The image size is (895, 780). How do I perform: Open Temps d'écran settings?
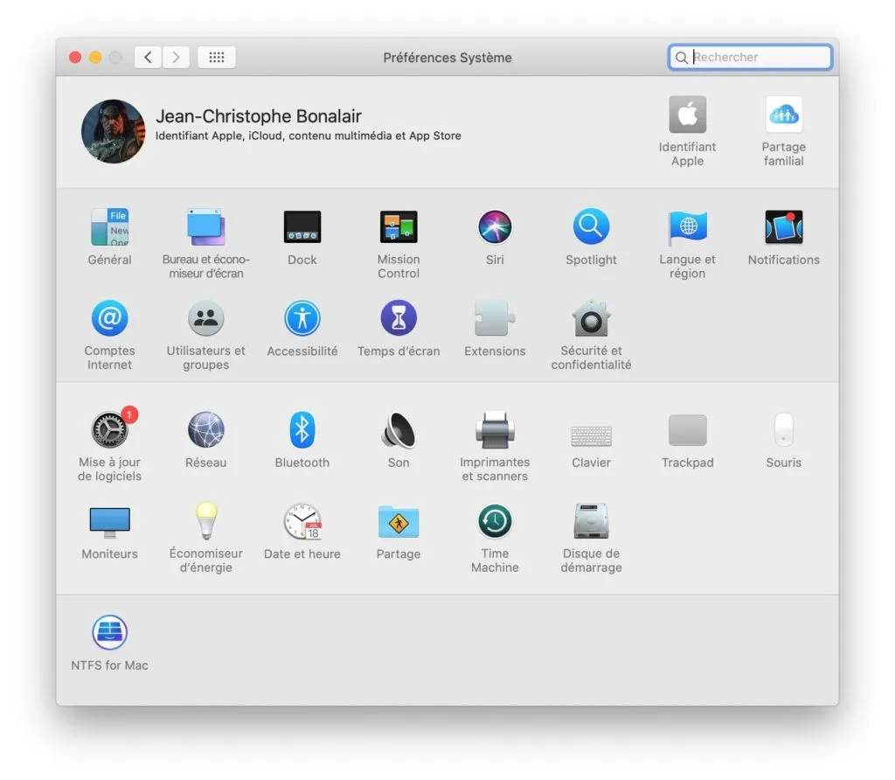[398, 319]
